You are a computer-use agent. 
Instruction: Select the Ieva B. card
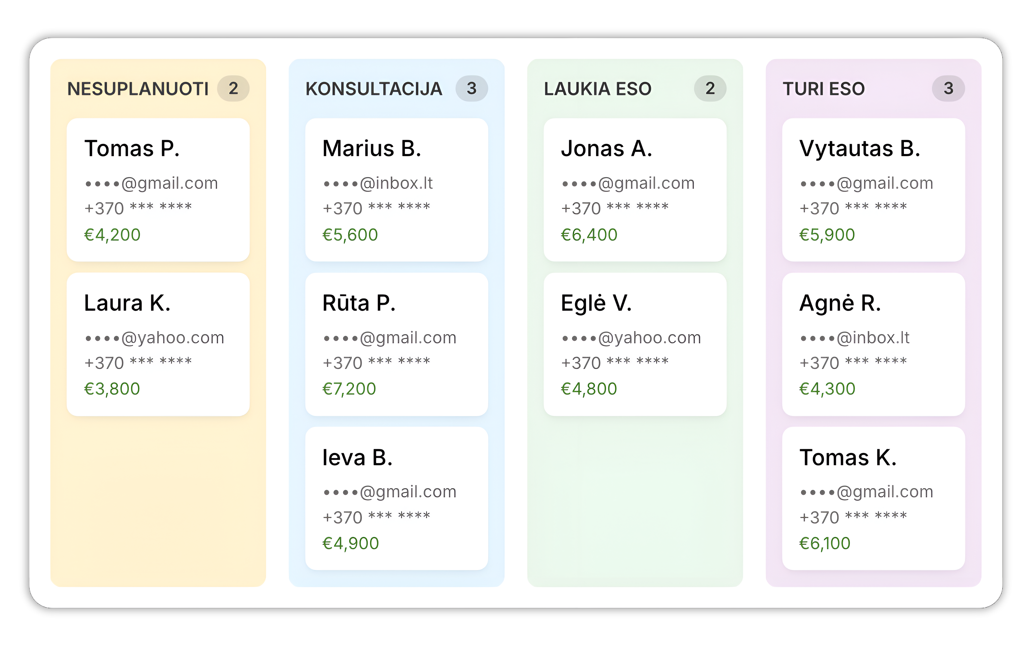point(396,498)
